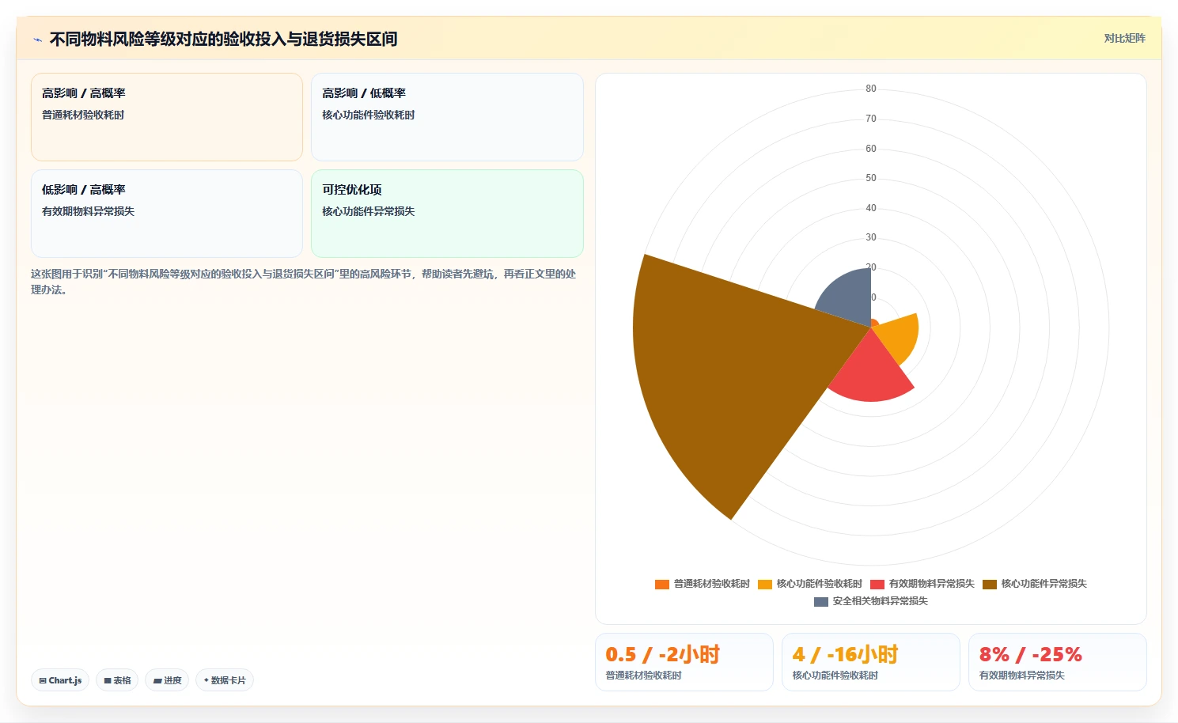Click the axis tick label 40
Image resolution: width=1178 pixels, height=723 pixels.
point(871,208)
